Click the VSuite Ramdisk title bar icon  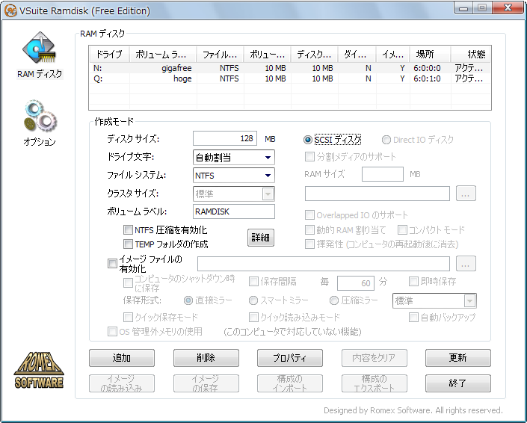[10, 10]
